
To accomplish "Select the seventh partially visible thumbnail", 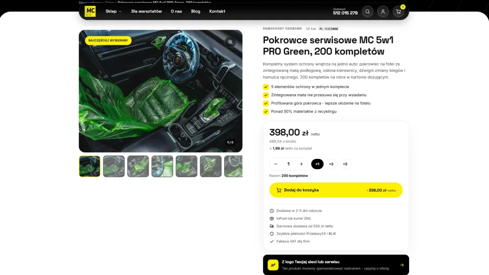I will (x=233, y=166).
